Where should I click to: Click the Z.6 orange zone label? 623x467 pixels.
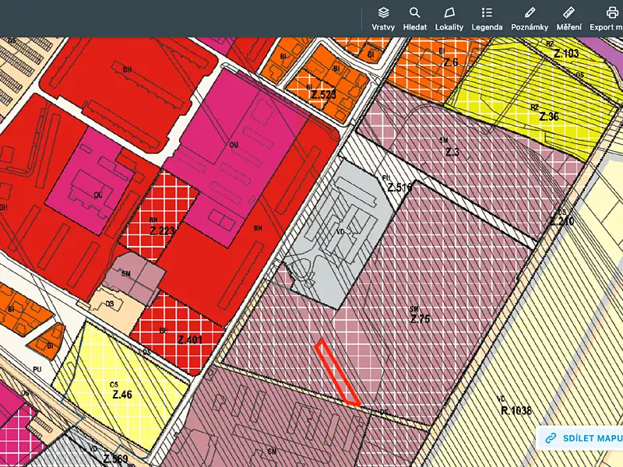pos(451,62)
